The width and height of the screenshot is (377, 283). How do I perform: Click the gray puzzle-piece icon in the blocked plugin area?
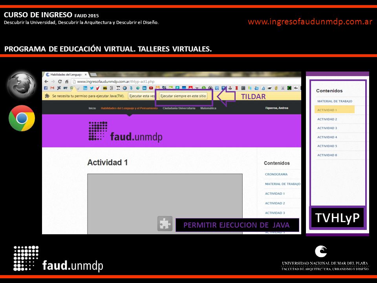(165, 224)
